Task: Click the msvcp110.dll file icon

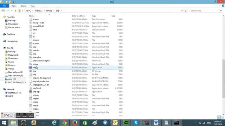Action: [x=31, y=23]
